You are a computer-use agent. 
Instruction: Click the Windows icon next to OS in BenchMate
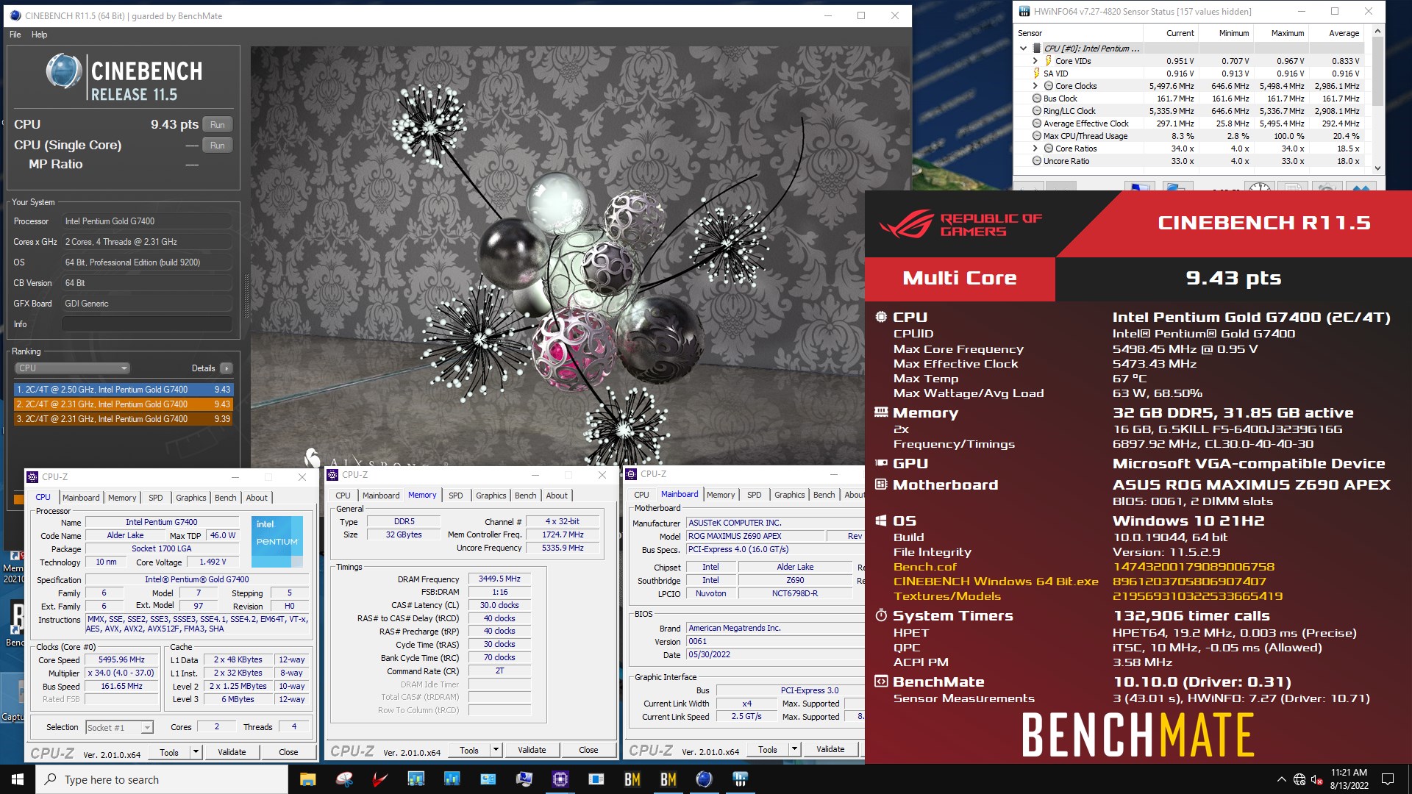(x=881, y=521)
